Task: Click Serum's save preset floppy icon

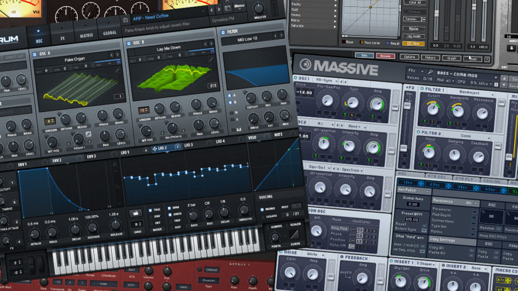Action: pyautogui.click(x=126, y=20)
